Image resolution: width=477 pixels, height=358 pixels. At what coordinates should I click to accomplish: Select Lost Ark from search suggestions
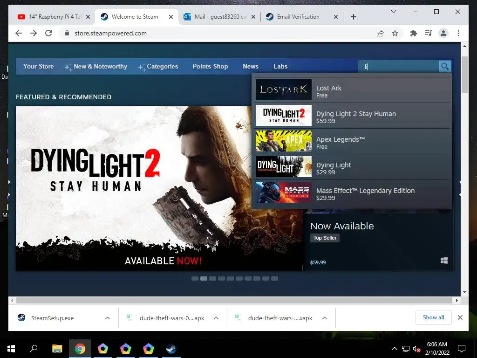pyautogui.click(x=352, y=90)
